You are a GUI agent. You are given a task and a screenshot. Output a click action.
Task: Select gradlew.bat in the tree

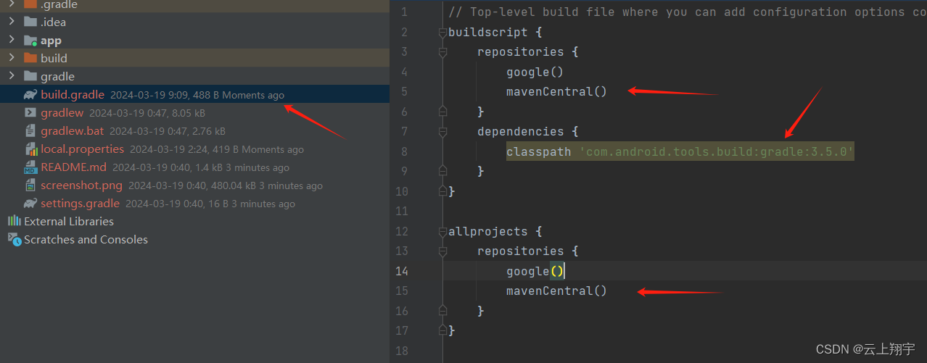pyautogui.click(x=72, y=131)
